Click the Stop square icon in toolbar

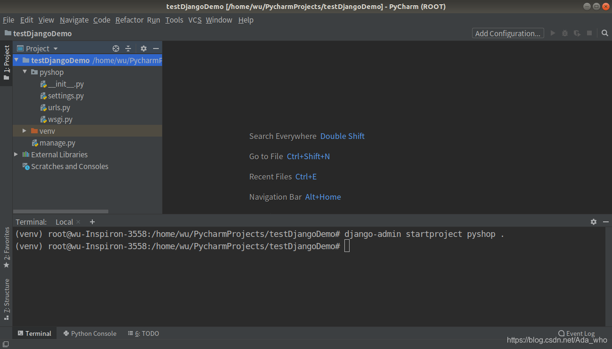click(589, 33)
